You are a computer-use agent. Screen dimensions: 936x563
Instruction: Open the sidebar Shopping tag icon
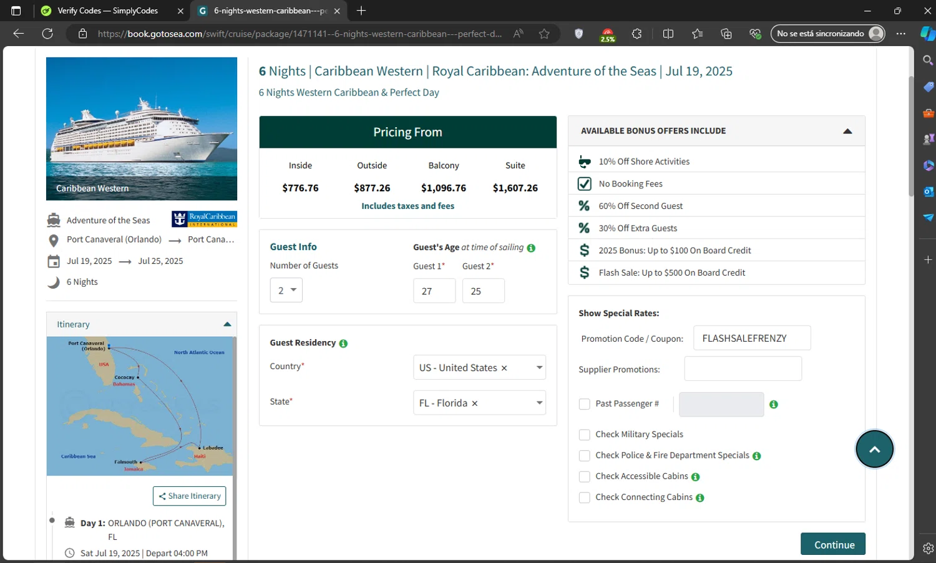[928, 87]
